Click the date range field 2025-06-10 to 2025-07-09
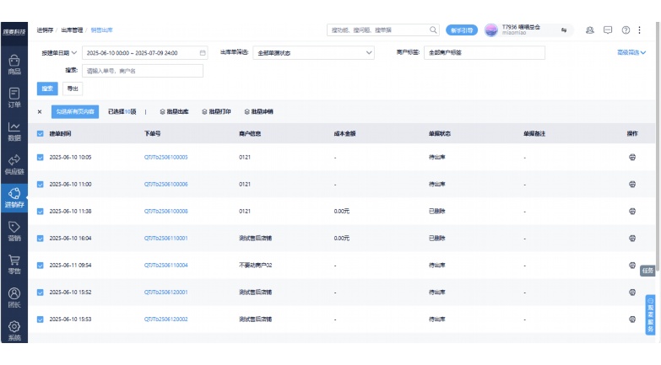This screenshot has height=365, width=661. pos(144,52)
